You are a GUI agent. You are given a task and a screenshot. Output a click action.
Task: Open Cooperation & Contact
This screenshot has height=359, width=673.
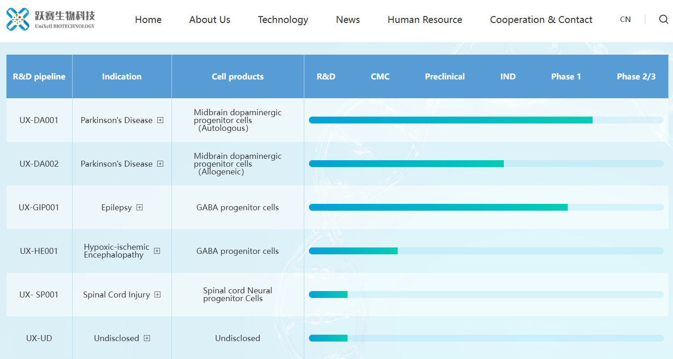click(541, 20)
